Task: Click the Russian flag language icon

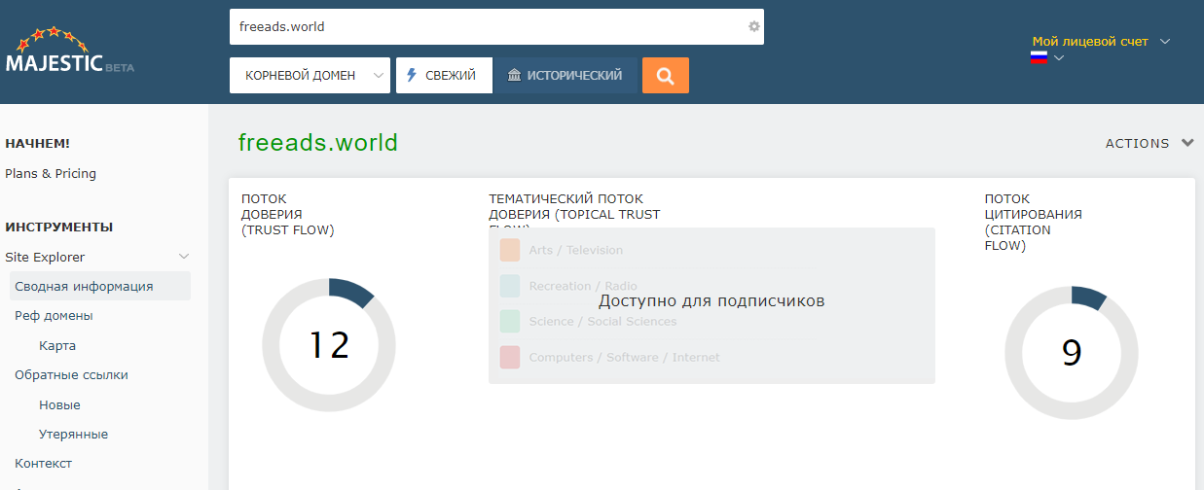Action: (1039, 57)
